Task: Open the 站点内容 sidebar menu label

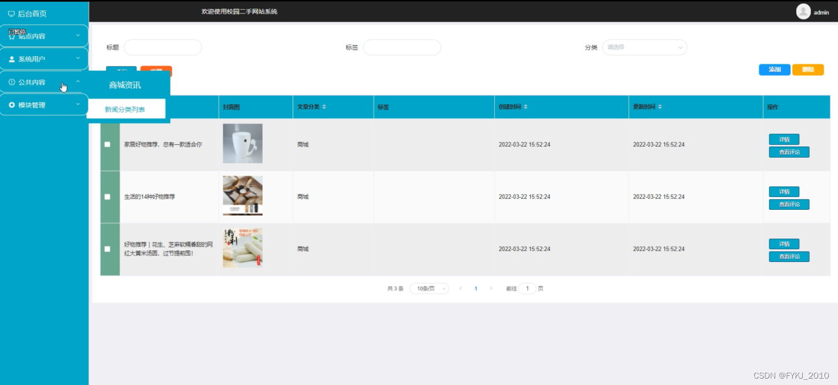Action: (32, 36)
